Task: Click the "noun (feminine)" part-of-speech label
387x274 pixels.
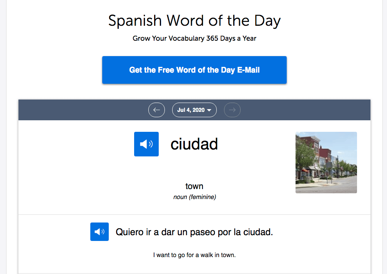Action: (x=194, y=197)
